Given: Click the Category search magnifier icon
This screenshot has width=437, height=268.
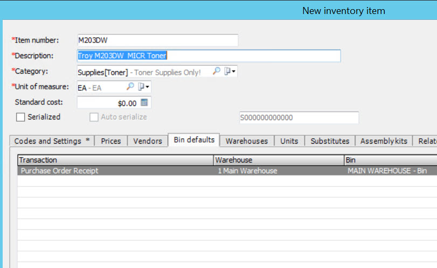Looking at the screenshot, I should 217,71.
